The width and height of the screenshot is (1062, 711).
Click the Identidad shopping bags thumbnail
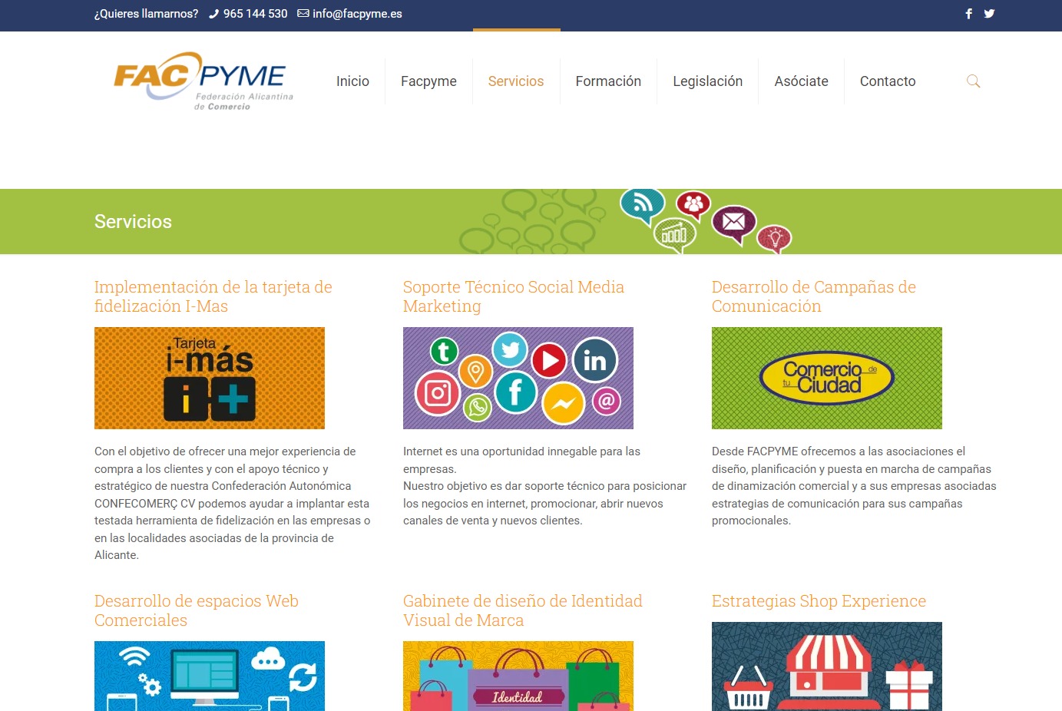pyautogui.click(x=518, y=676)
